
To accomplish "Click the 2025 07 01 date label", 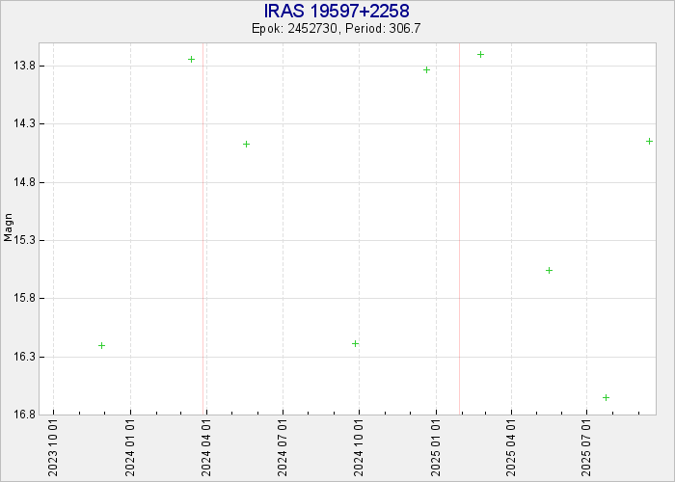I will (586, 449).
